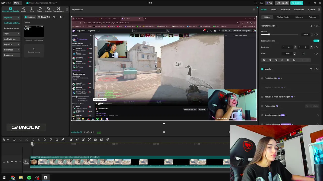Viewport: 323px width, 181px height.
Task: Add a keyframe for Escala
Action: 317,34
